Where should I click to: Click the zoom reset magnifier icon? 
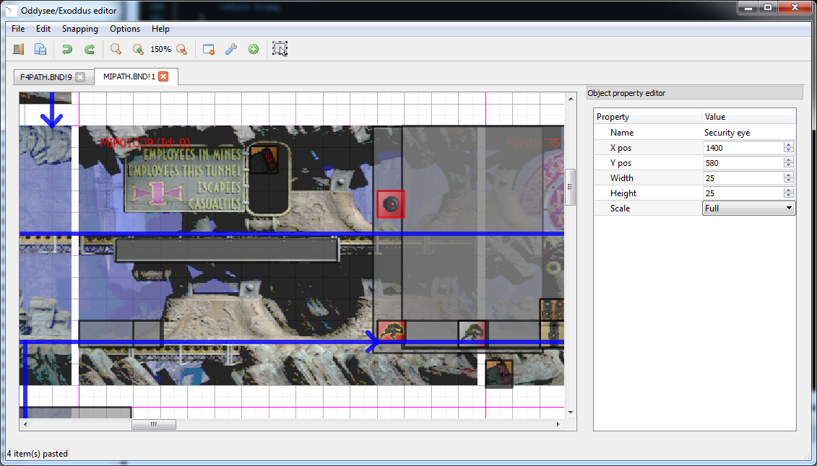pyautogui.click(x=116, y=49)
